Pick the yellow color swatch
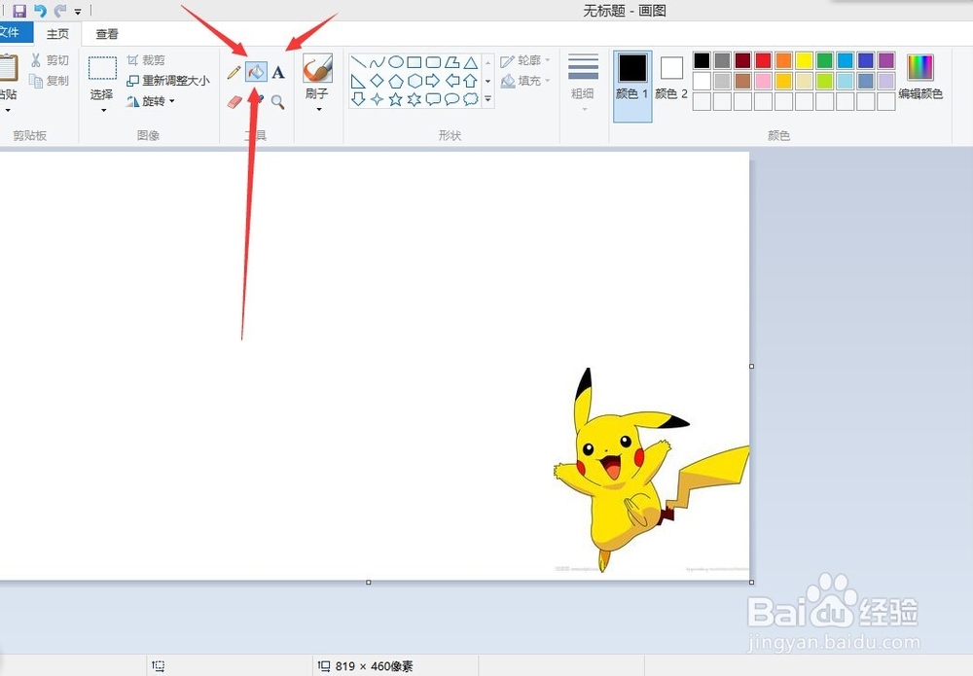The height and width of the screenshot is (676, 973). click(805, 60)
